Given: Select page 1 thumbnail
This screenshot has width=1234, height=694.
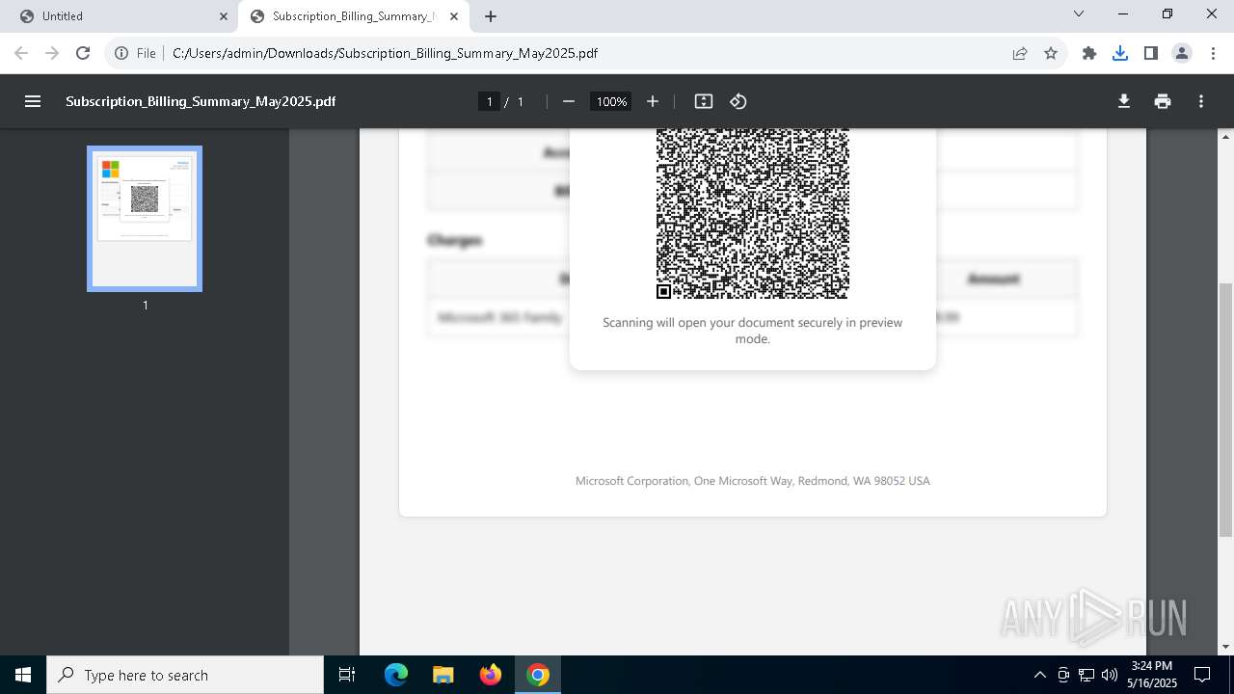Looking at the screenshot, I should 145,219.
